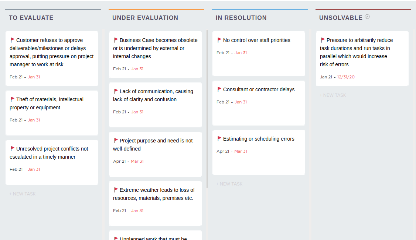Add new task in IN RESOLUTION column
Viewport: 416px width, 240px height.
229,184
